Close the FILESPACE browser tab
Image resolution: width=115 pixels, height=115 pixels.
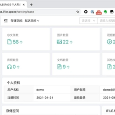24,5
